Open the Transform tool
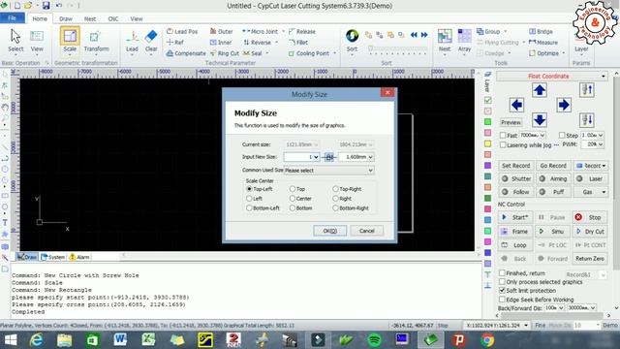Image resolution: width=620 pixels, height=349 pixels. coord(96,41)
